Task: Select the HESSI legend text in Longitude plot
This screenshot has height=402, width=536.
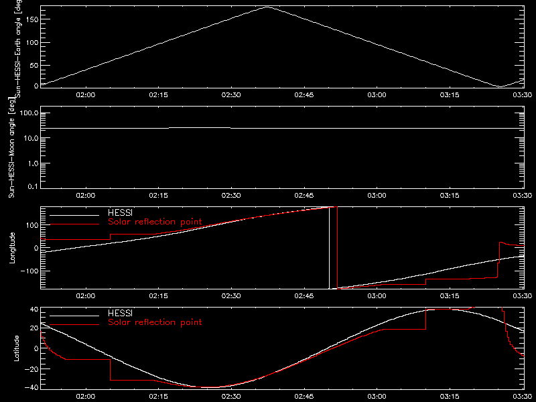Action: click(x=120, y=212)
